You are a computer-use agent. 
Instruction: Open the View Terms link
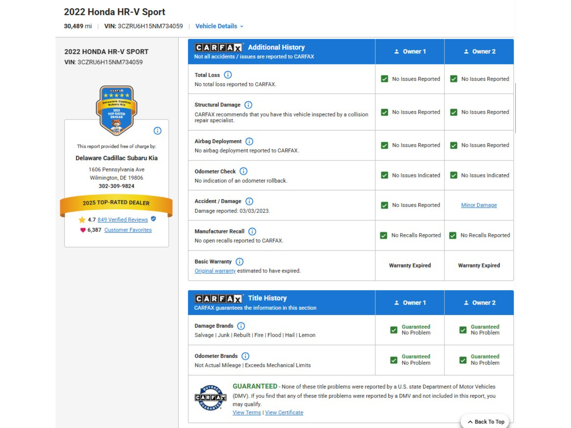[x=247, y=412]
